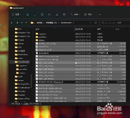Click the Rename icon in toolbar
This screenshot has width=130, height=118.
(49, 14)
